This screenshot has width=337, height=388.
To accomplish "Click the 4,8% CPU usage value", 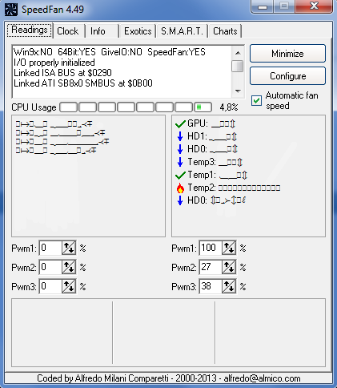I will click(229, 107).
